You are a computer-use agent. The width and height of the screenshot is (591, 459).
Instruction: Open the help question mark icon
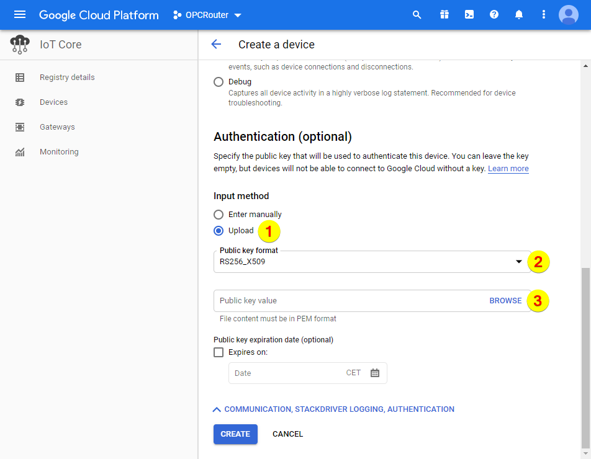pyautogui.click(x=494, y=15)
